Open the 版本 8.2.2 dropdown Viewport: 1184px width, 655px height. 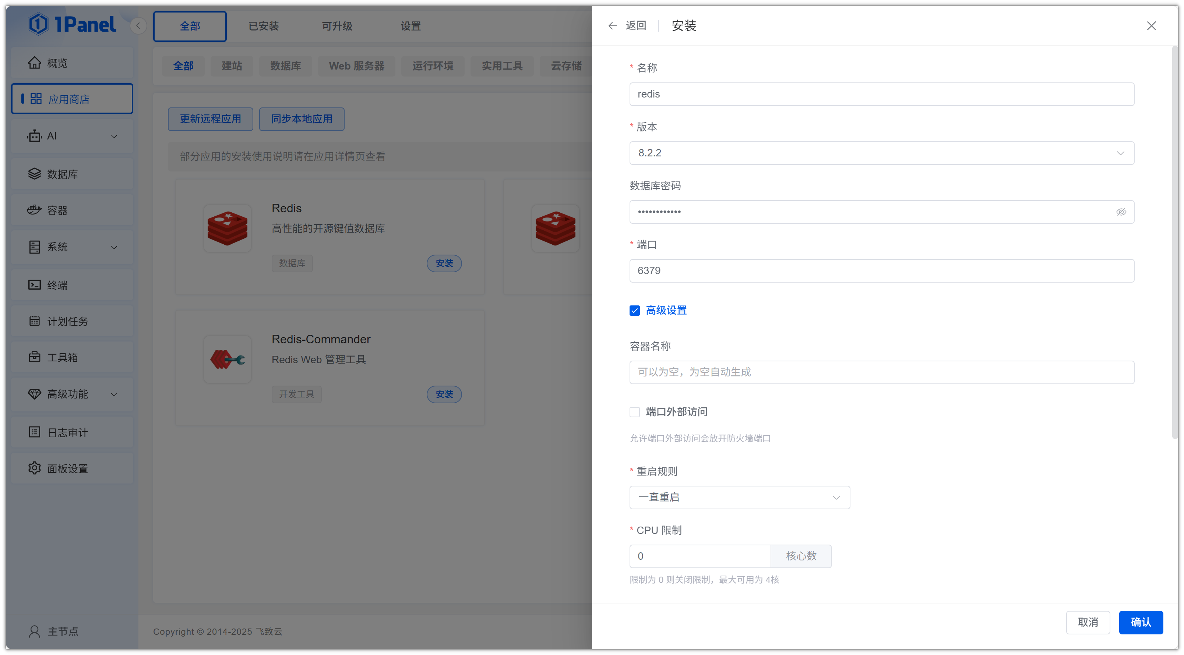(881, 153)
